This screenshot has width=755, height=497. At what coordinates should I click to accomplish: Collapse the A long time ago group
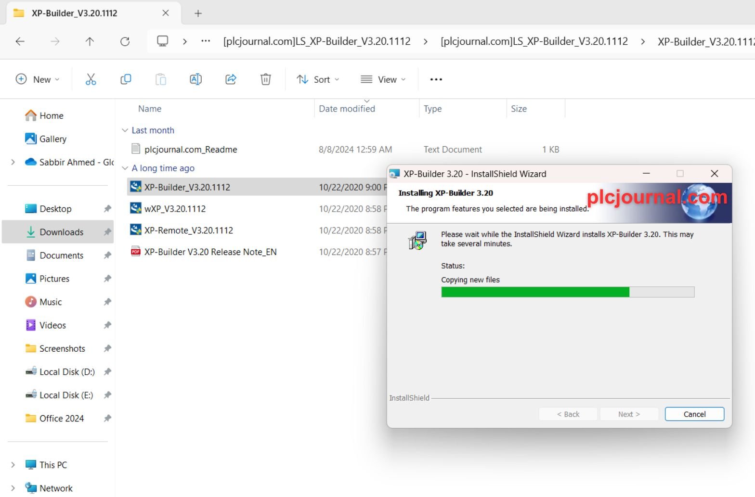click(125, 168)
